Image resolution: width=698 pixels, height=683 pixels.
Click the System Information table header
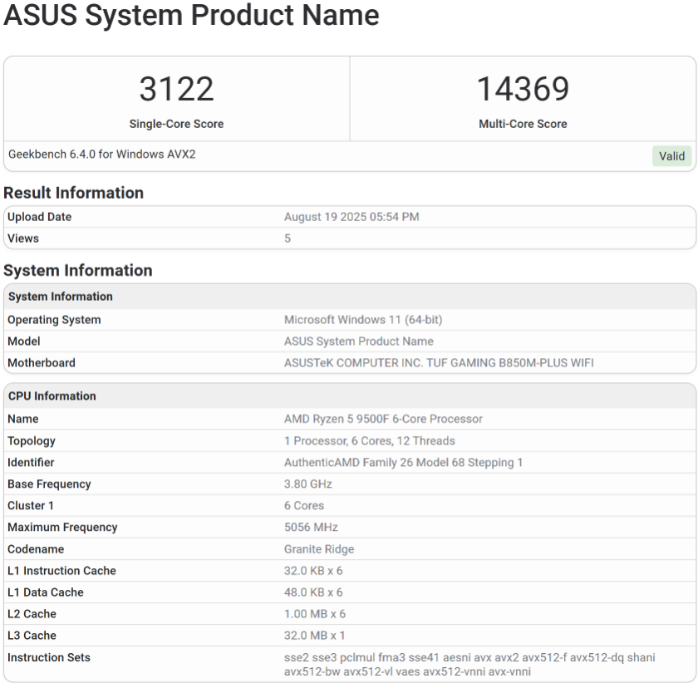pyautogui.click(x=61, y=297)
